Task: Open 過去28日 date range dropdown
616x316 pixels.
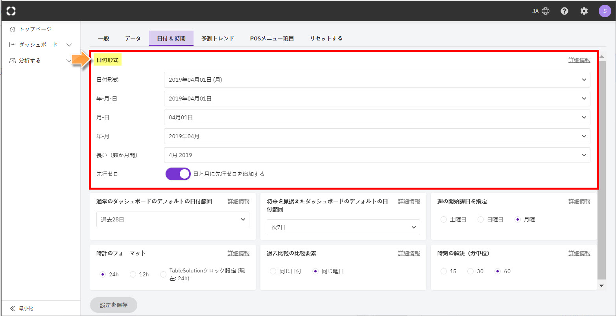Action: 173,219
